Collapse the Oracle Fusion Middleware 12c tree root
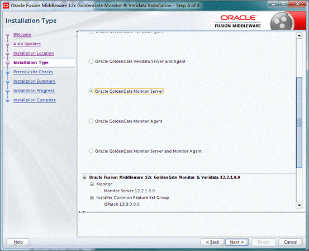The image size is (309, 251). pyautogui.click(x=84, y=177)
